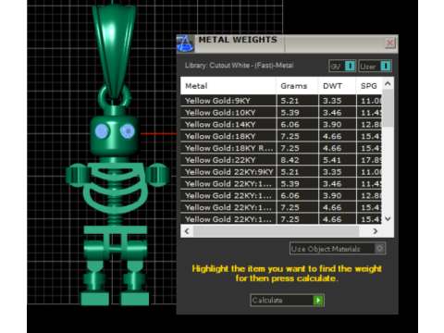The image size is (444, 333).
Task: Click the table scroll down arrow
Action: pos(388,219)
